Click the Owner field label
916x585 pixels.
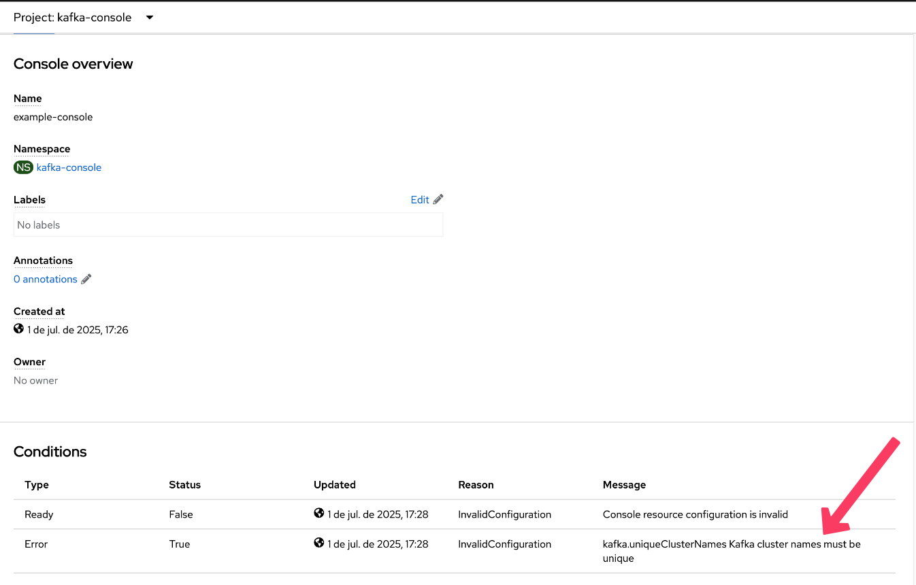tap(29, 362)
